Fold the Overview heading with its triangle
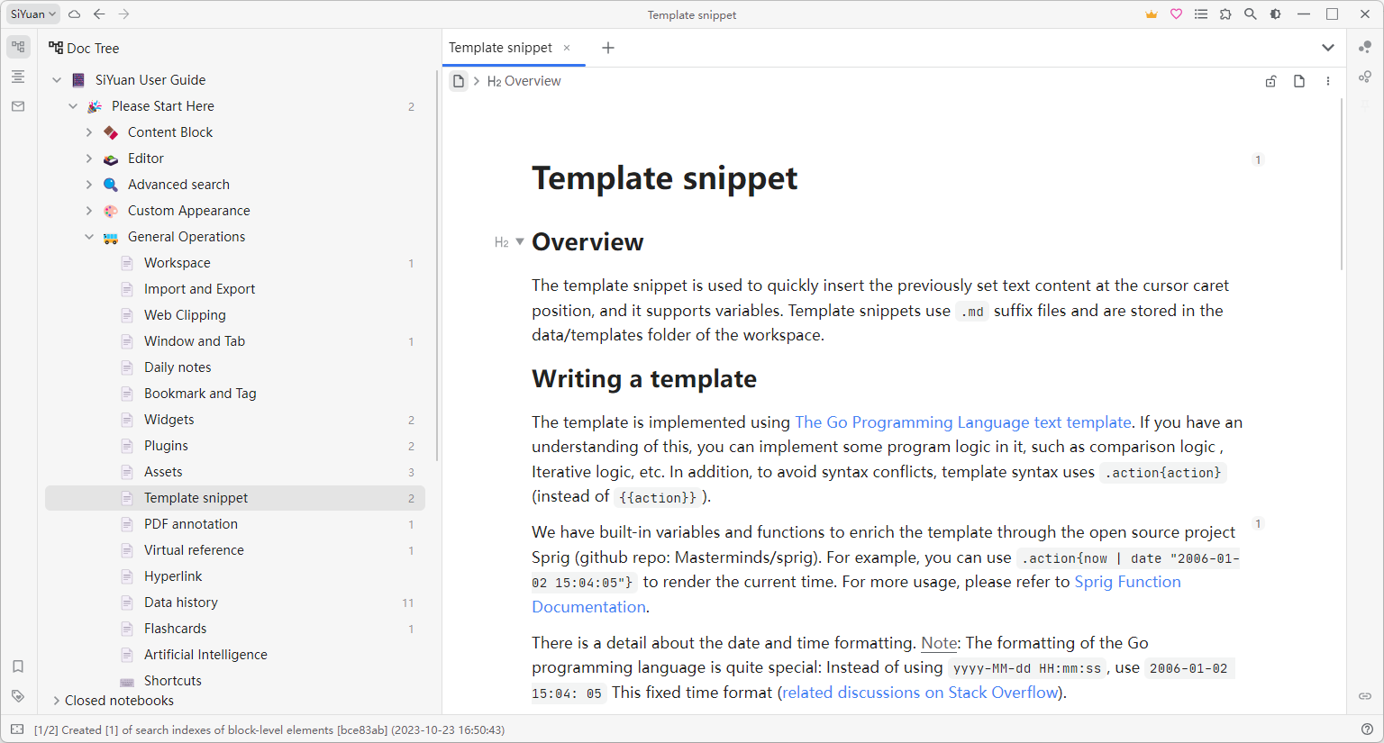The image size is (1384, 743). [x=520, y=242]
